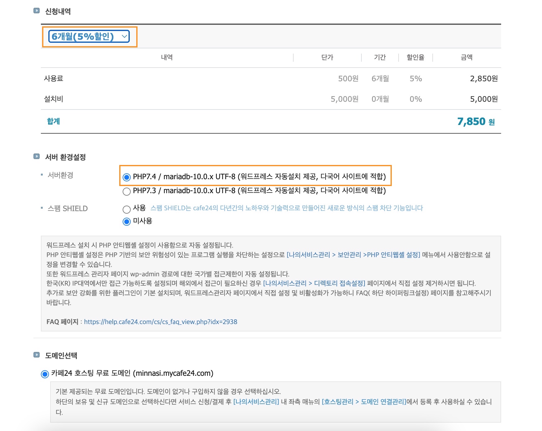This screenshot has width=542, height=431.
Task: Click the FAQ 페이지 label
Action: pyautogui.click(x=62, y=322)
